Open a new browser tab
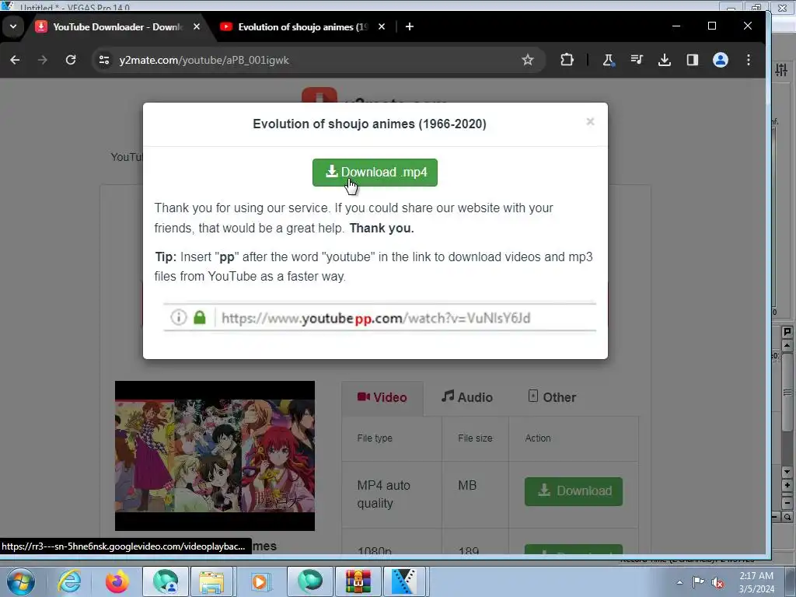The image size is (796, 597). click(410, 26)
